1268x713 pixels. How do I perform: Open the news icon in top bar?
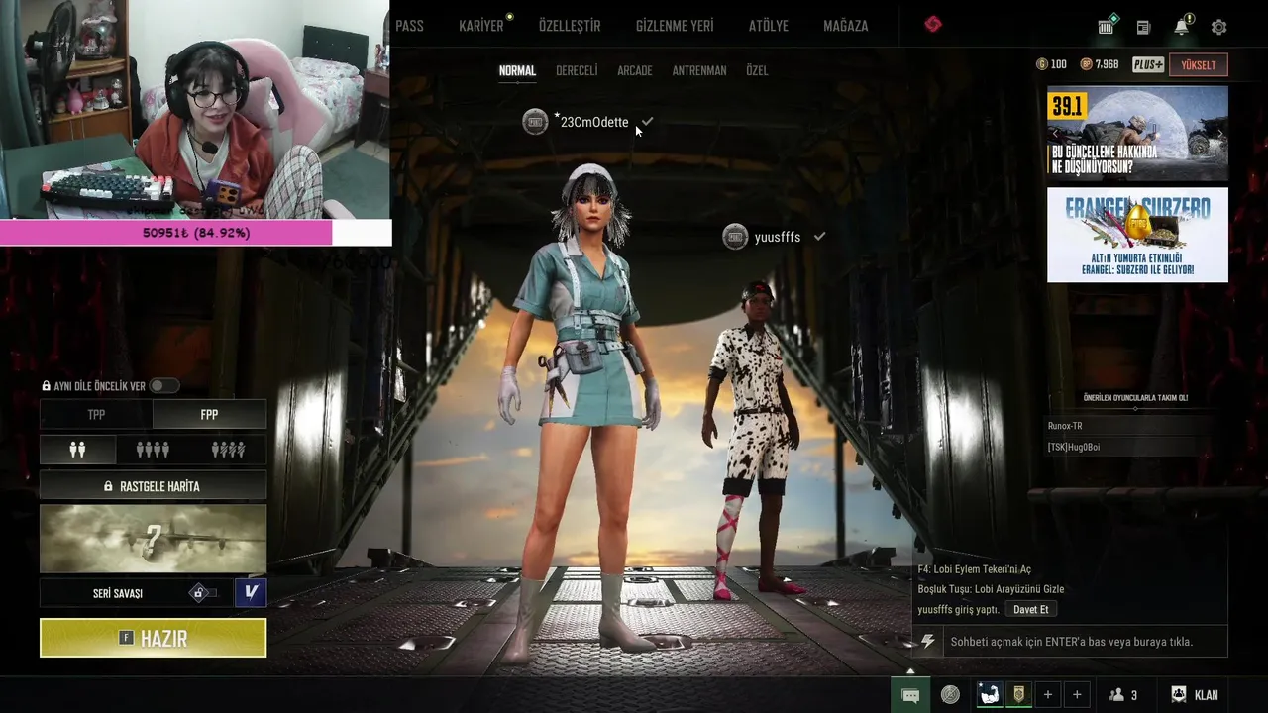[x=1143, y=28]
